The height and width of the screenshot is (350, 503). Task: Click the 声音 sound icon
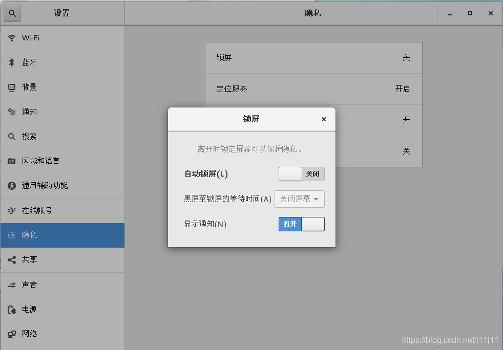click(12, 285)
